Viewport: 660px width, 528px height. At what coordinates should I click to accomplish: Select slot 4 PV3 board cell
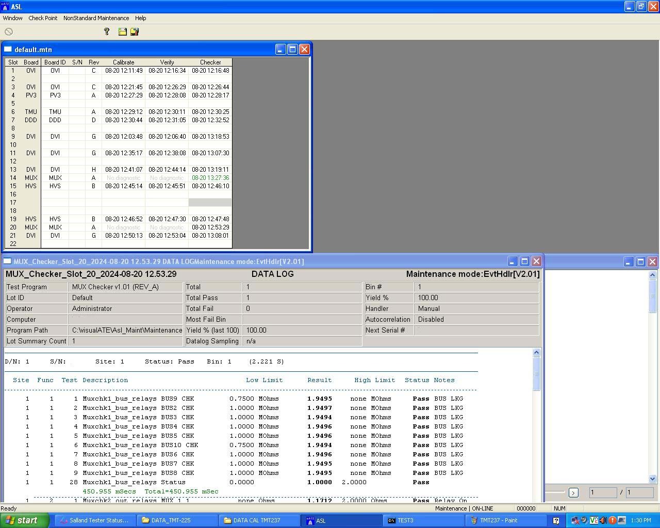31,95
